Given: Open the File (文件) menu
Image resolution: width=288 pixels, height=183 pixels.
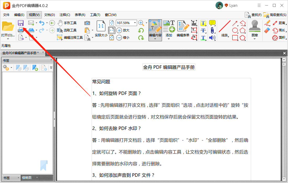Looking at the screenshot, I should click(x=6, y=15).
